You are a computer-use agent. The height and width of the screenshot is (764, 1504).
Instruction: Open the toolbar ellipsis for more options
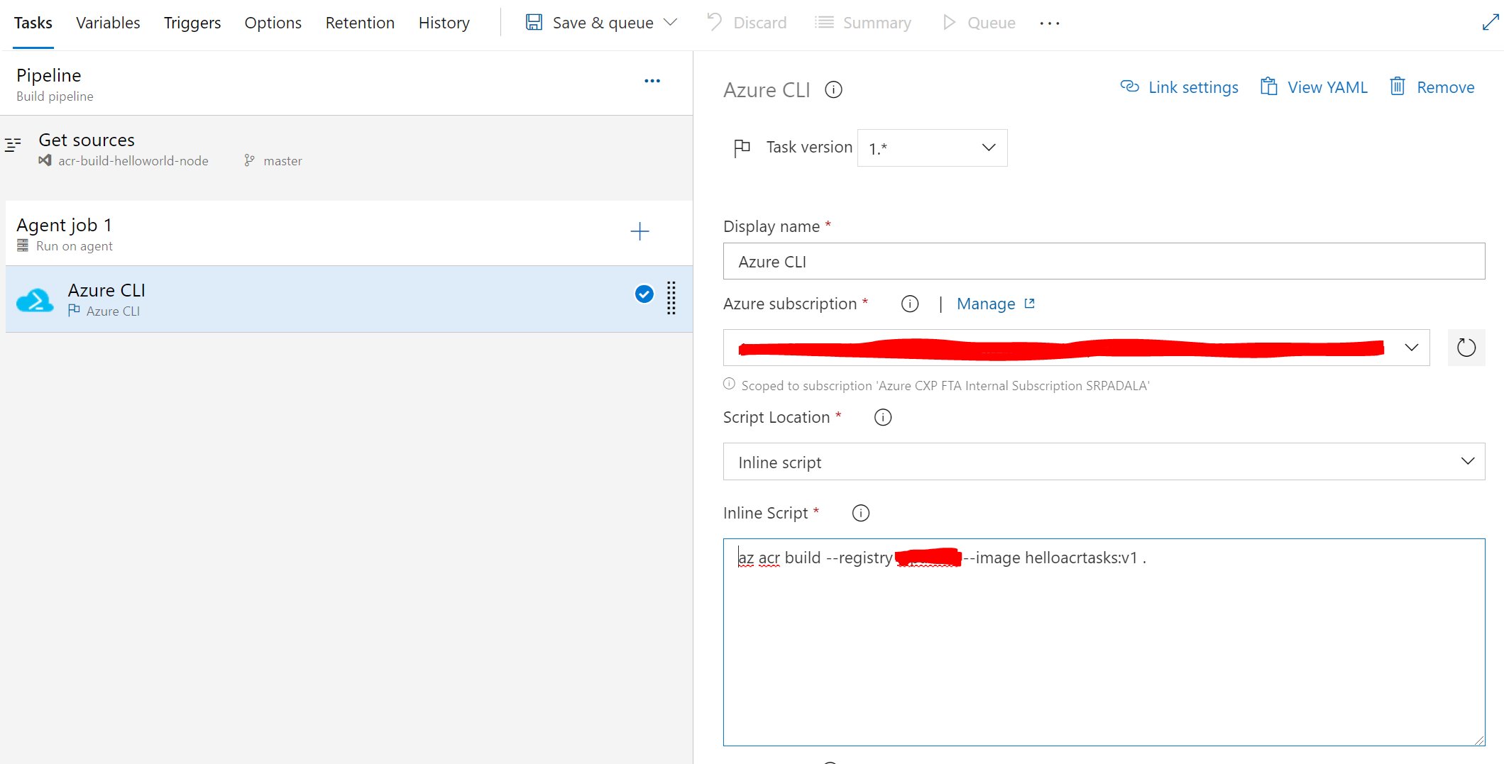1049,23
